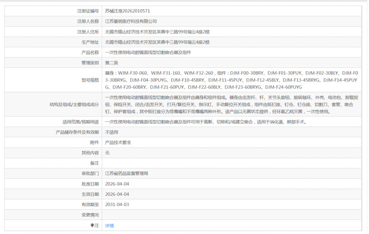Select the 第二类 management class value

coord(112,63)
